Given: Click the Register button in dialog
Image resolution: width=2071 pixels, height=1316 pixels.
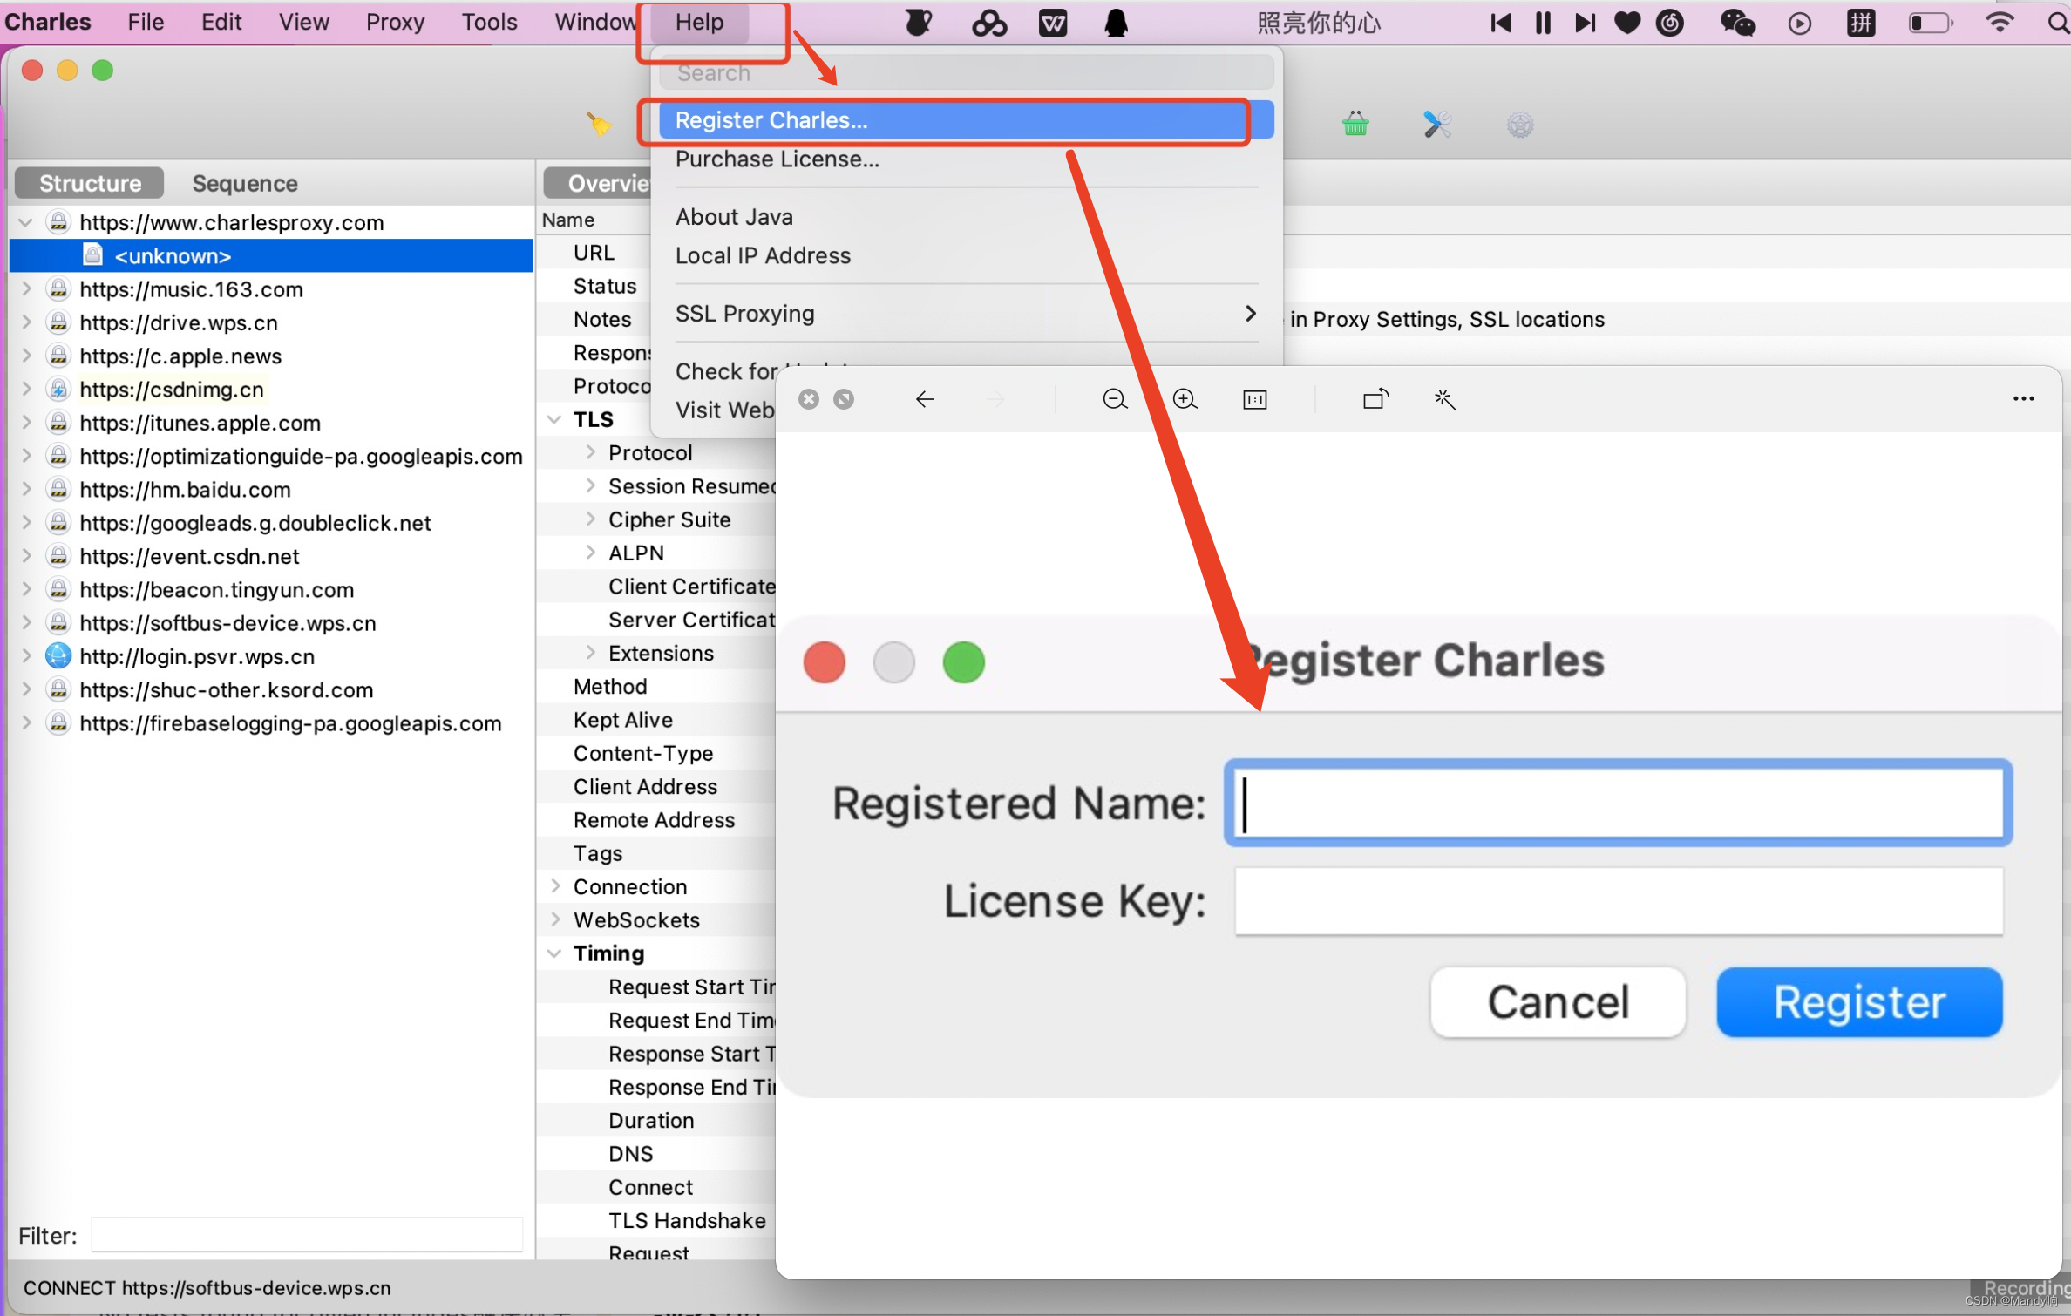Looking at the screenshot, I should click(1859, 1001).
